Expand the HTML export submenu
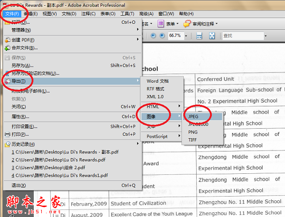Screen dimensions: 285x217 162,106
